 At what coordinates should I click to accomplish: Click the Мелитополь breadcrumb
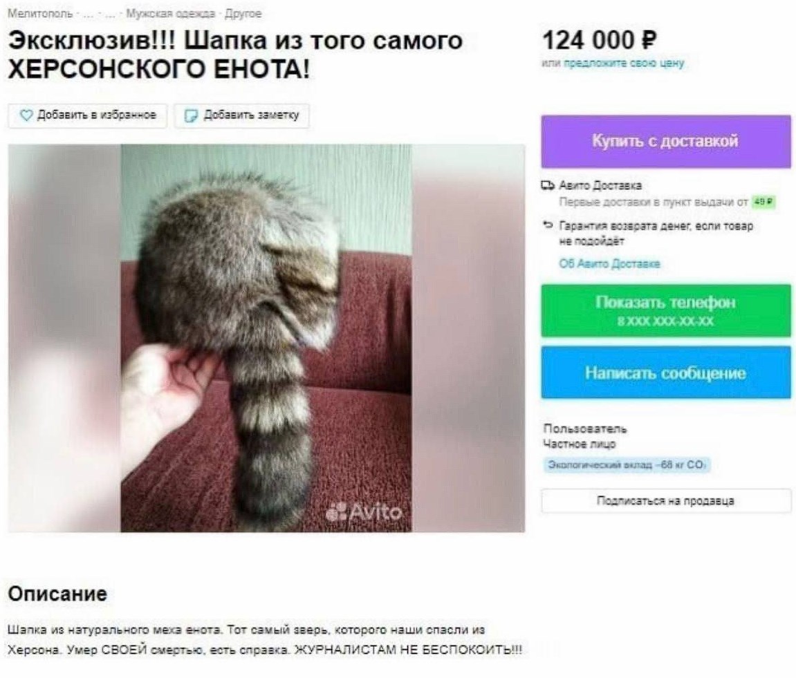(40, 14)
